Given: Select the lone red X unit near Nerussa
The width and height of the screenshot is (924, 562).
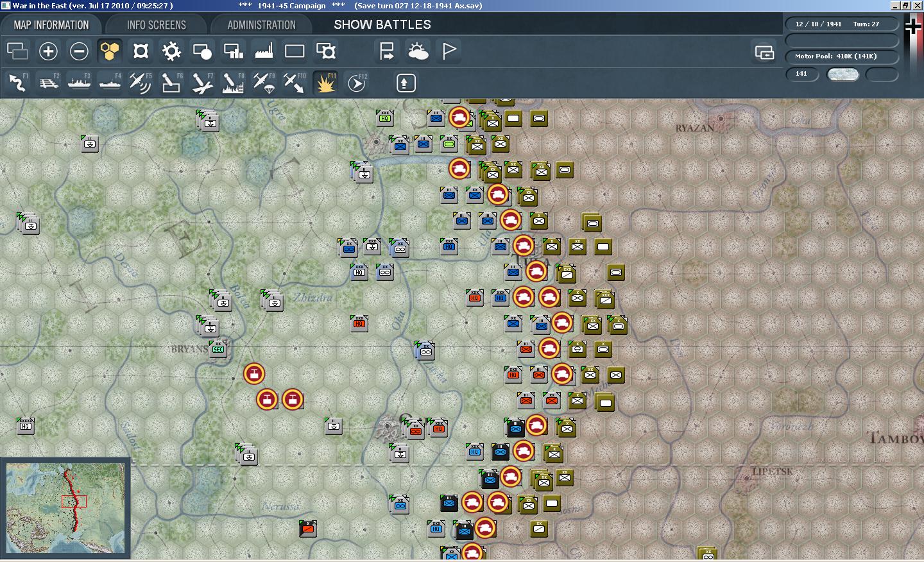Looking at the screenshot, I should pos(308,529).
